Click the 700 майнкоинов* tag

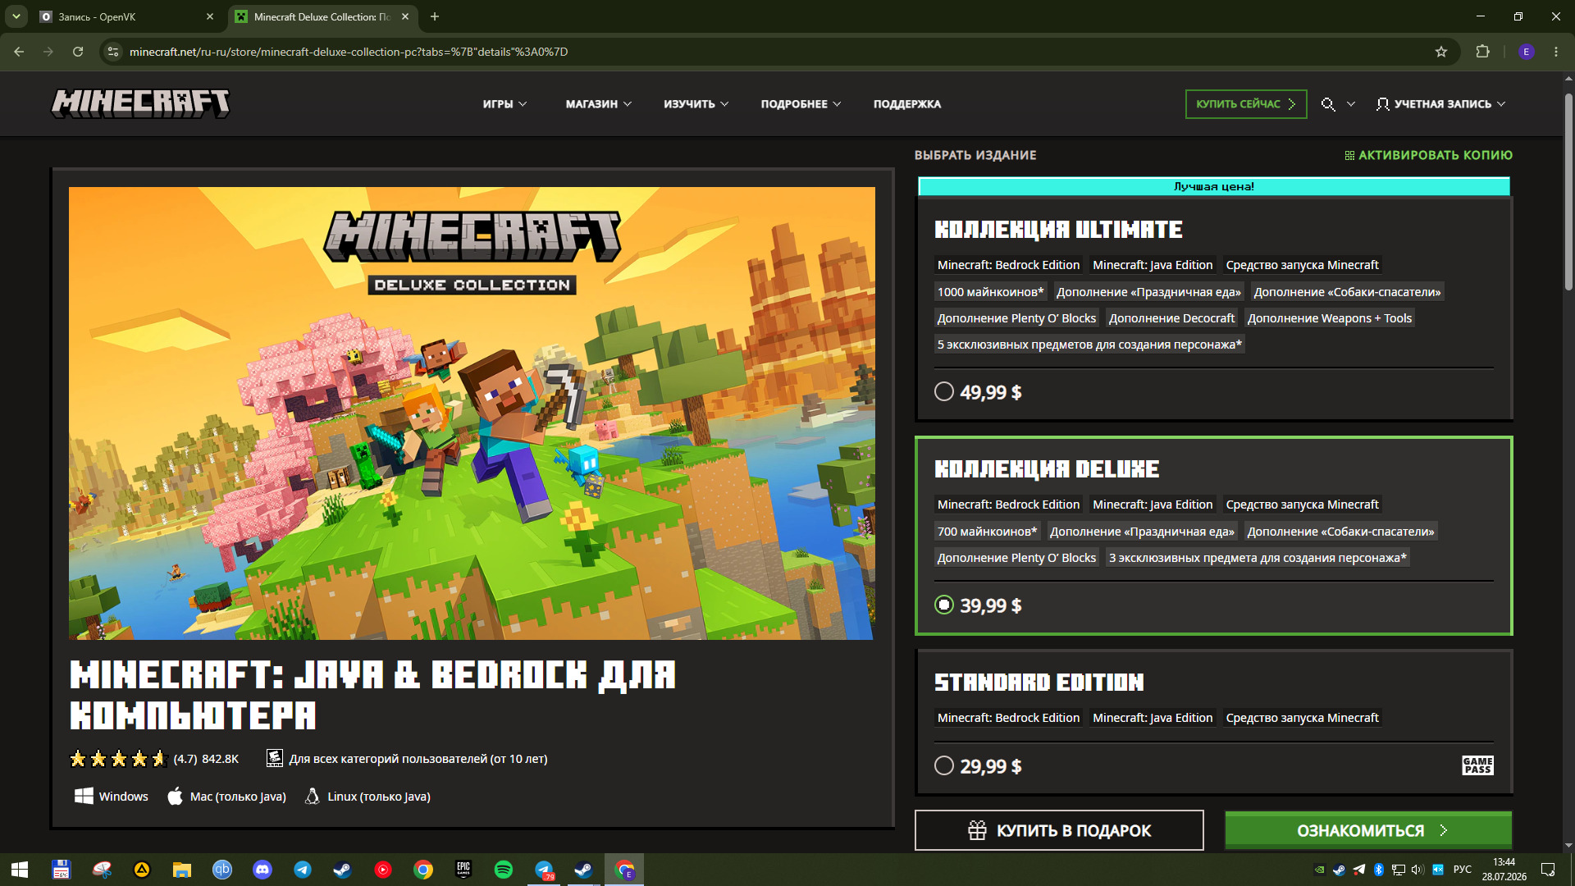point(988,531)
